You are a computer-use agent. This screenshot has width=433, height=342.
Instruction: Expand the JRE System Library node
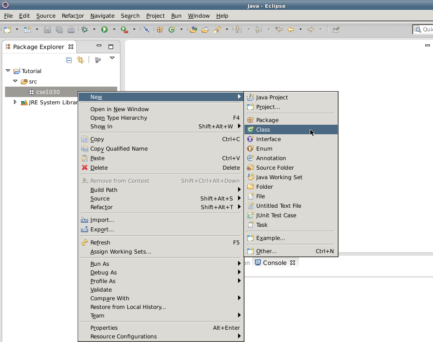(x=15, y=102)
